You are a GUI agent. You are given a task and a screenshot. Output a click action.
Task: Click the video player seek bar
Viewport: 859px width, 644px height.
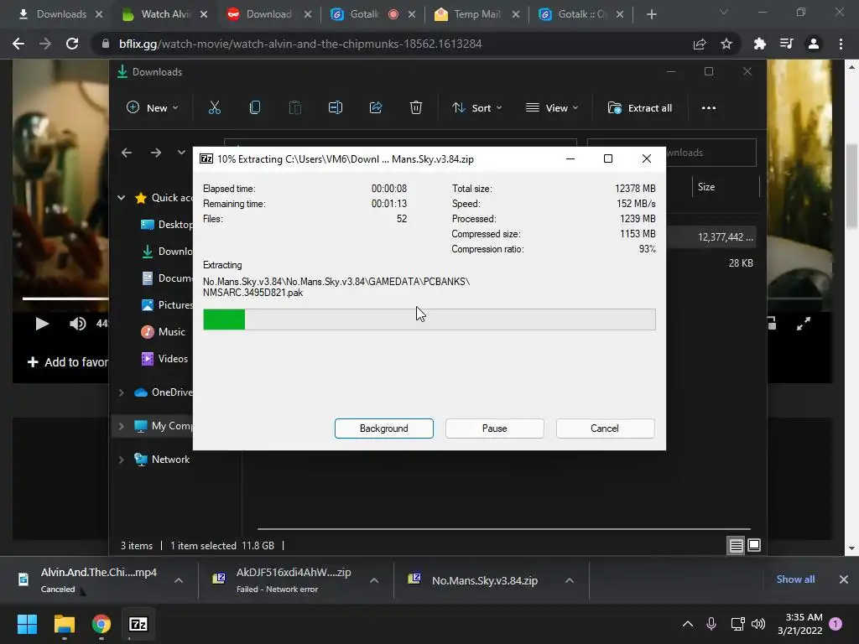(x=65, y=299)
